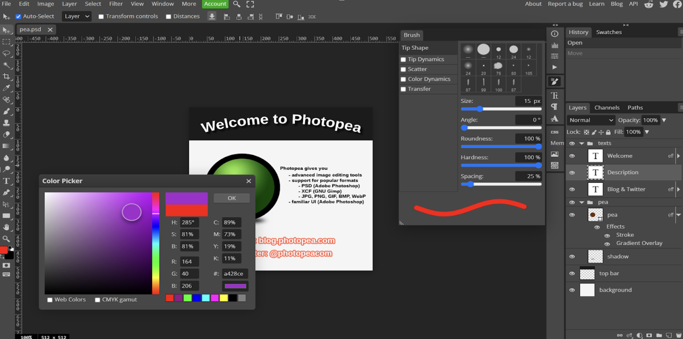Select the Zoom tool in toolbar
Viewport: 683px width, 339px height.
point(6,239)
